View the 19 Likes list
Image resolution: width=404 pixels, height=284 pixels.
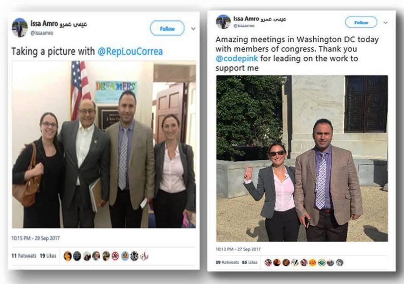[48, 256]
